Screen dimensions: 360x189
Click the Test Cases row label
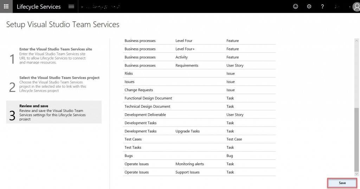(x=133, y=139)
